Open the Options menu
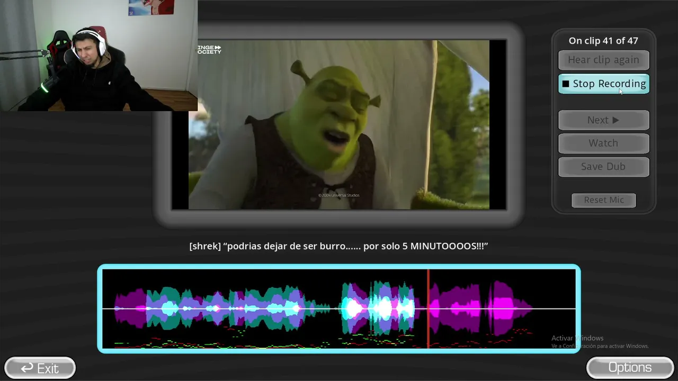The height and width of the screenshot is (381, 678). [630, 367]
